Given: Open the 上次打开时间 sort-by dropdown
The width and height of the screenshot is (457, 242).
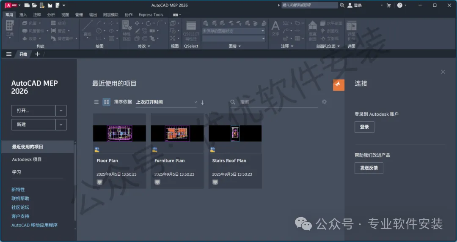Looking at the screenshot, I should (x=166, y=102).
